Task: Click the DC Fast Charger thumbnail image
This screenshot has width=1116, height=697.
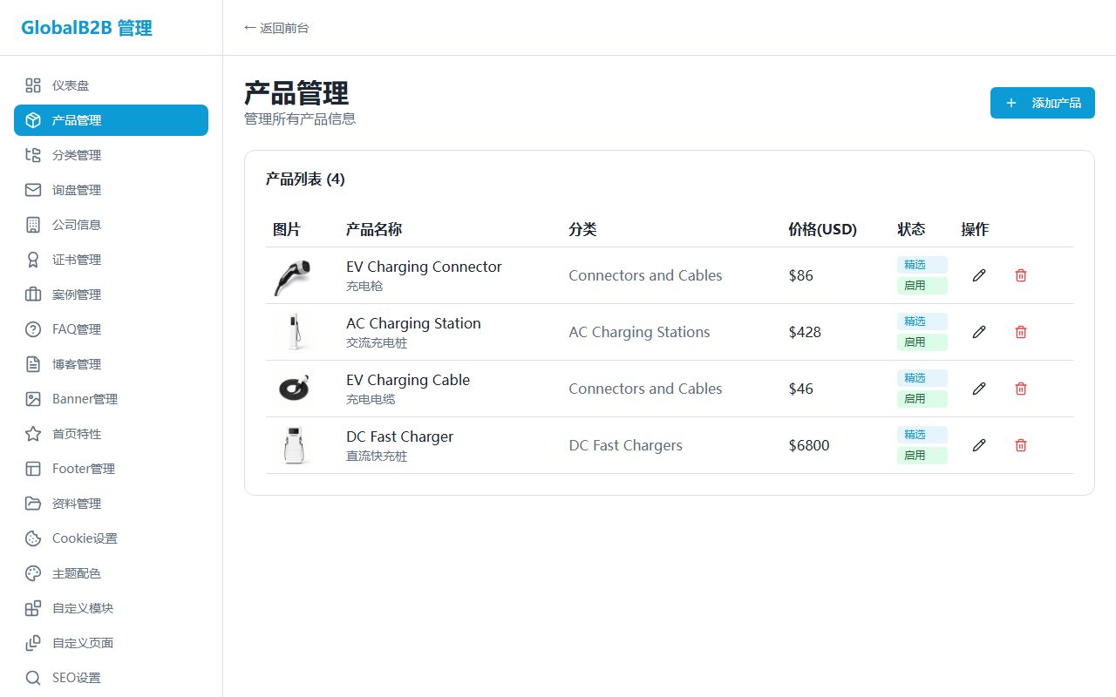Action: tap(294, 445)
